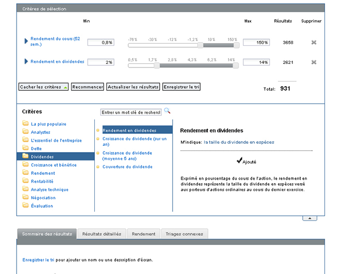Open L'essentiel de l'entreprise folder icon
The width and height of the screenshot is (337, 274).
point(25,140)
